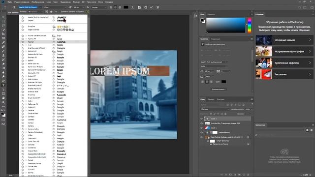The height and width of the screenshot is (177, 315).
Task: Click search icon at top right
Action: [300, 7]
